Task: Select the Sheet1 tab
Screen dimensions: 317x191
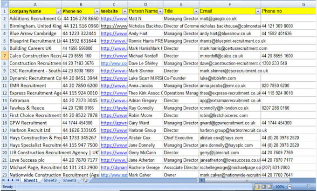Action: click(30, 180)
